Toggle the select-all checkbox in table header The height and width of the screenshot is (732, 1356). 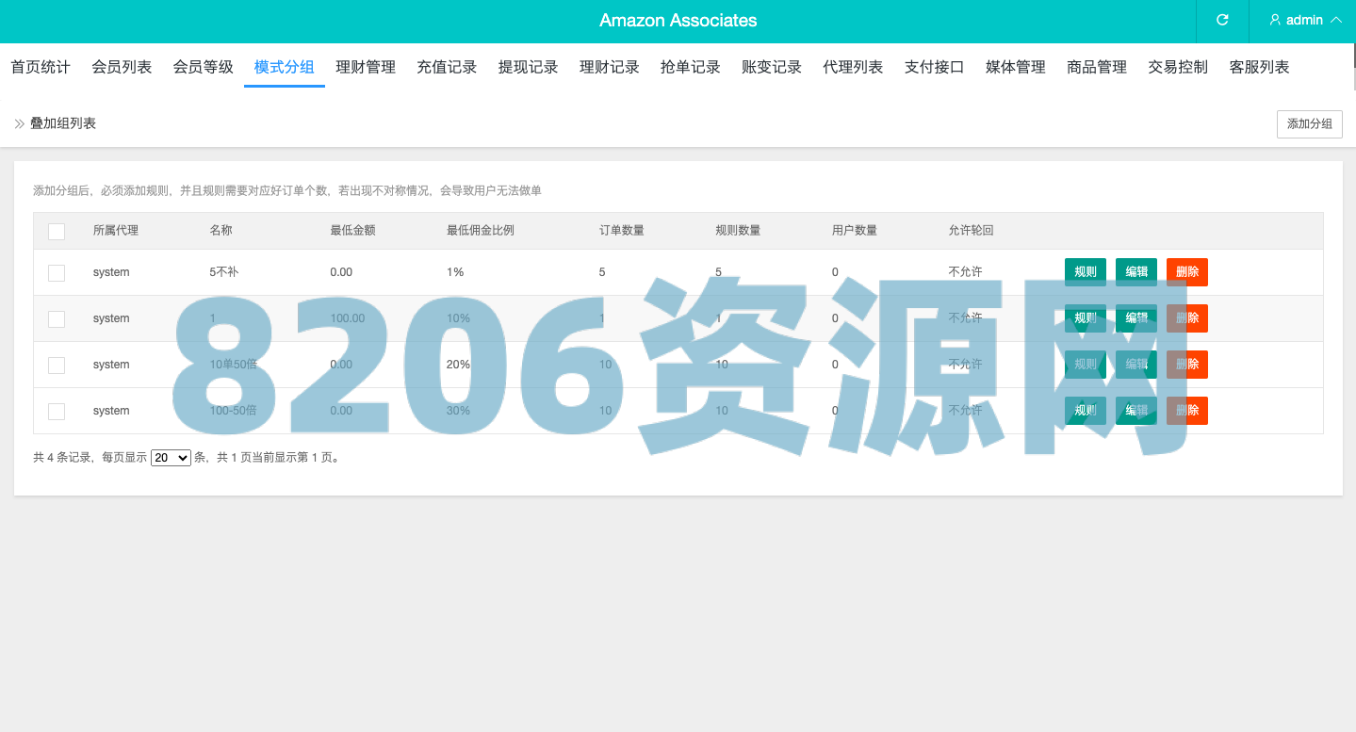(x=57, y=231)
